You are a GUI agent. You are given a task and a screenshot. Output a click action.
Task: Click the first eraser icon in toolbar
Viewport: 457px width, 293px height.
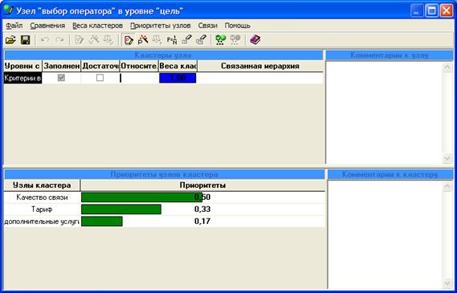point(186,40)
